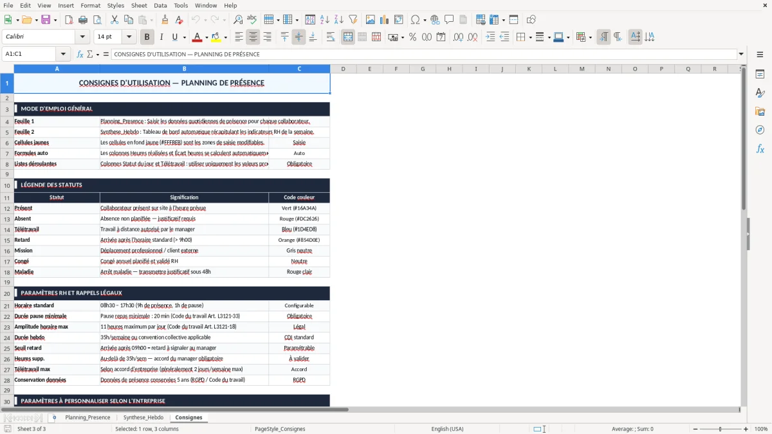Toggle Center Vertically alignment
Viewport: 772px width, 434px height.
[x=299, y=37]
